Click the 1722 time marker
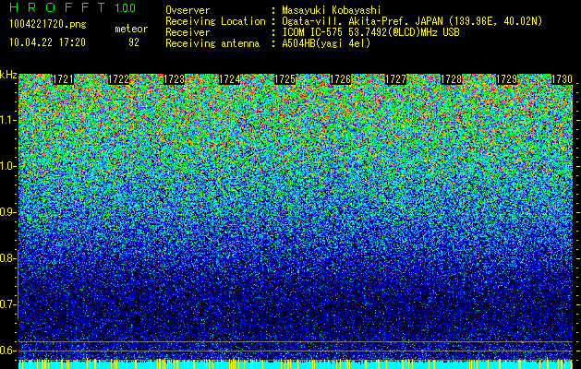 click(118, 79)
